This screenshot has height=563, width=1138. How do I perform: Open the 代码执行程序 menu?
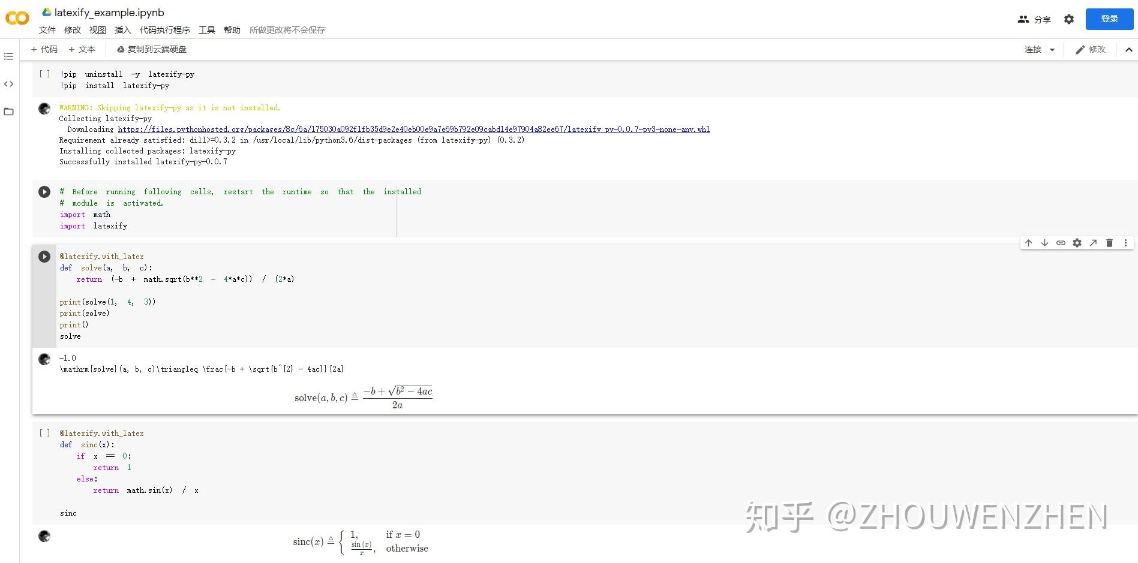point(163,29)
